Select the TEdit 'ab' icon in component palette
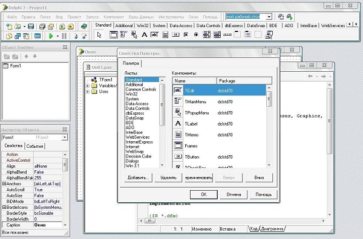363x239 pixels. 154,35
